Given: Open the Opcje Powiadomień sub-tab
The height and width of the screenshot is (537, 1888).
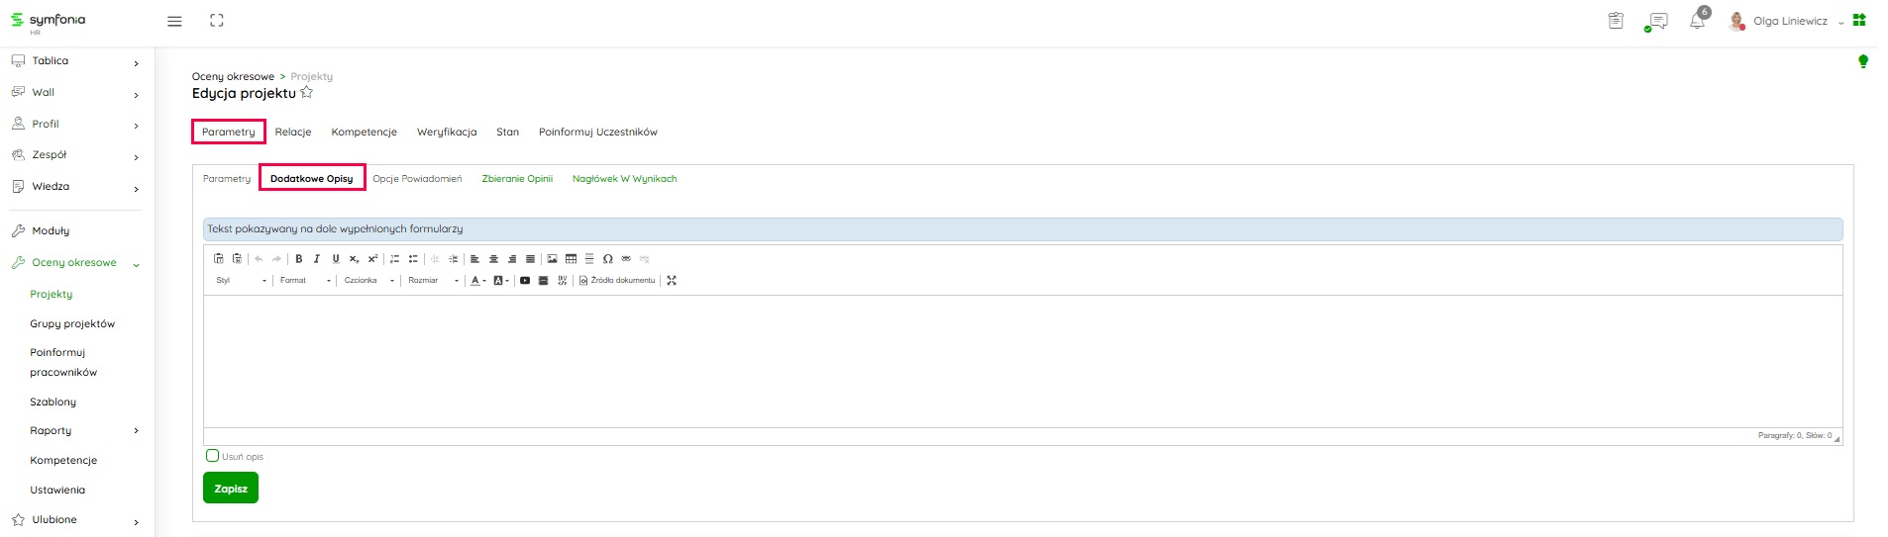Looking at the screenshot, I should point(417,179).
